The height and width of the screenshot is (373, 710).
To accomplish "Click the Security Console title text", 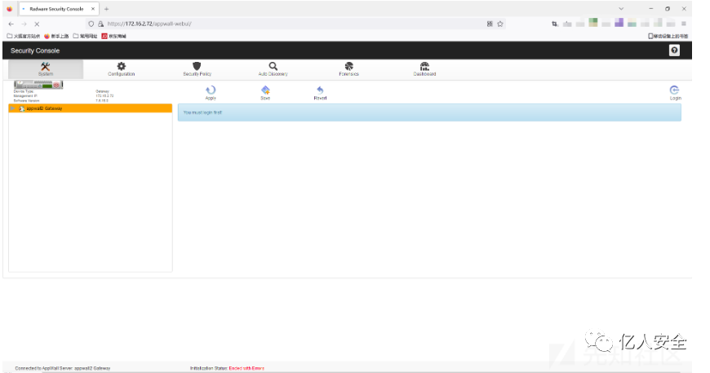I will pos(35,50).
